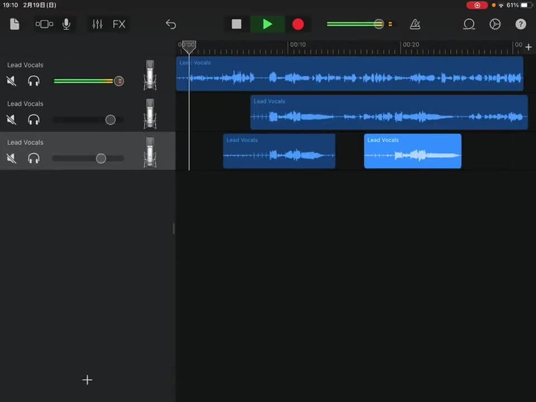This screenshot has height=402, width=536.
Task: Switch to the tracks view icon
Action: click(x=44, y=24)
